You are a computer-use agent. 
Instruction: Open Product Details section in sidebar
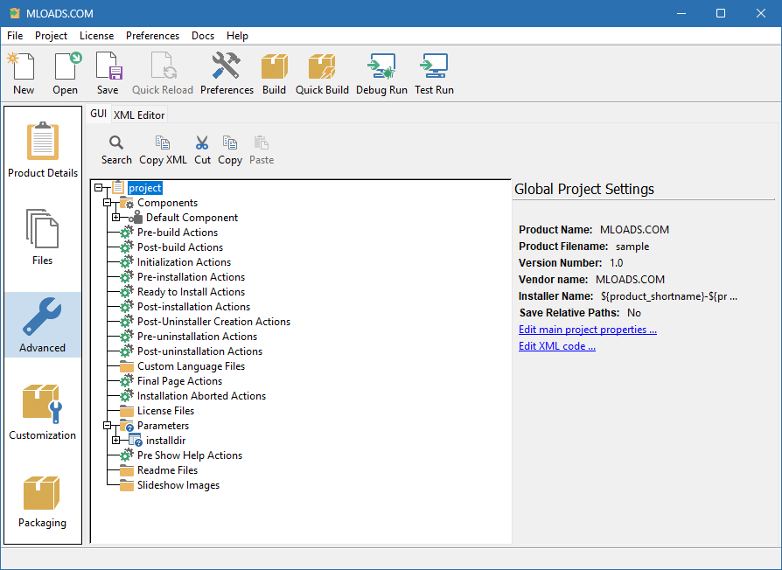coord(43,149)
